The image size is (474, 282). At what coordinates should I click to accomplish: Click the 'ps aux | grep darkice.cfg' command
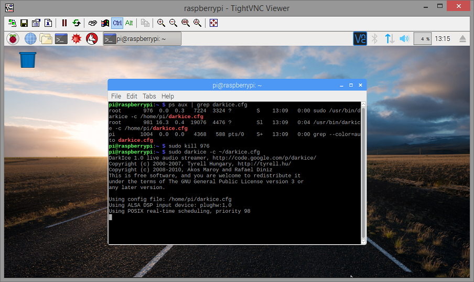click(x=208, y=105)
